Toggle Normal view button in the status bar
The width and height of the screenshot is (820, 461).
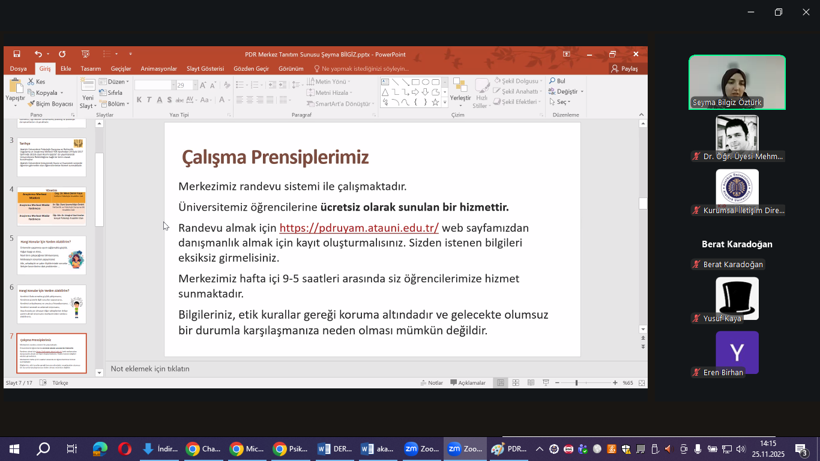(x=500, y=383)
